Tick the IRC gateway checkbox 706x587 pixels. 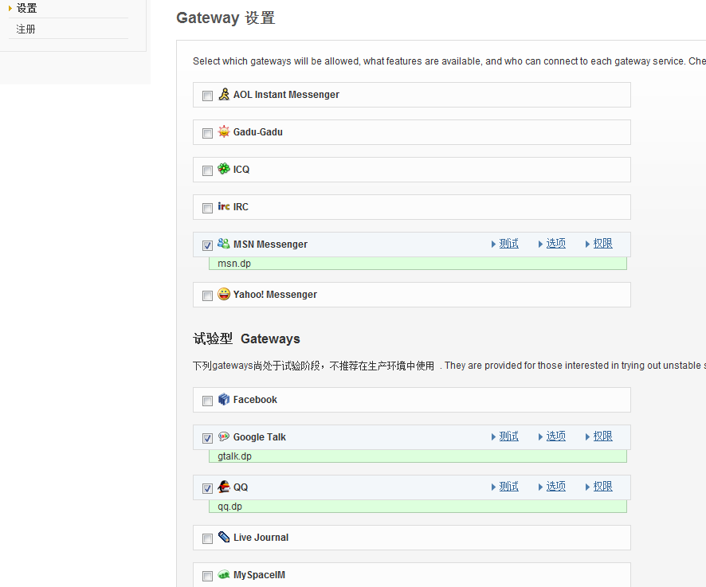(x=207, y=208)
